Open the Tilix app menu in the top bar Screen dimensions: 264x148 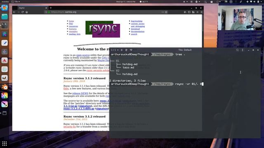pyautogui.click(x=16, y=2)
